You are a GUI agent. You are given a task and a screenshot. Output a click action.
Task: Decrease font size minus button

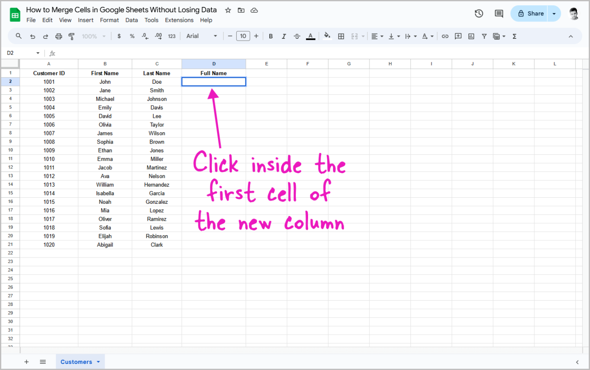coord(230,36)
